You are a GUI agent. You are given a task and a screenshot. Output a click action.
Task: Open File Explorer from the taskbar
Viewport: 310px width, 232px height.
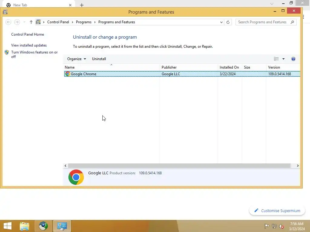(x=24, y=226)
